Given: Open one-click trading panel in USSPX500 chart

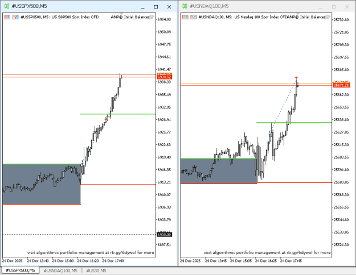Looking at the screenshot, I should 7,17.
